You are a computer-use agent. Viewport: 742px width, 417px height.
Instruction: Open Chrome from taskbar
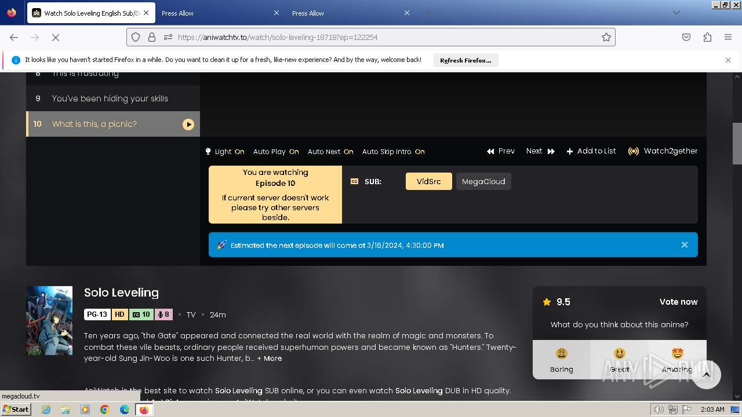click(x=105, y=409)
